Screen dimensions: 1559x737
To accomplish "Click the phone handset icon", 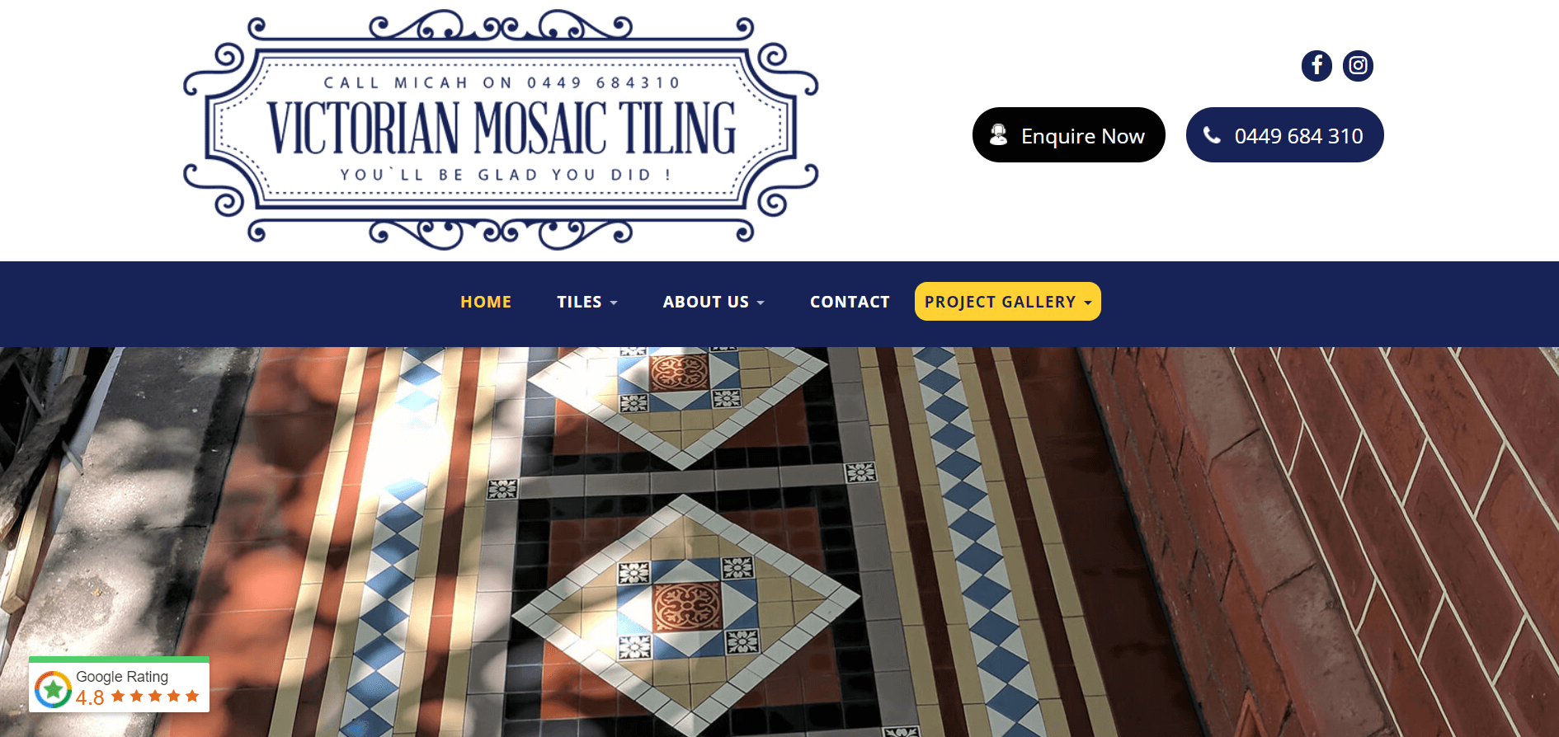I will (1212, 135).
